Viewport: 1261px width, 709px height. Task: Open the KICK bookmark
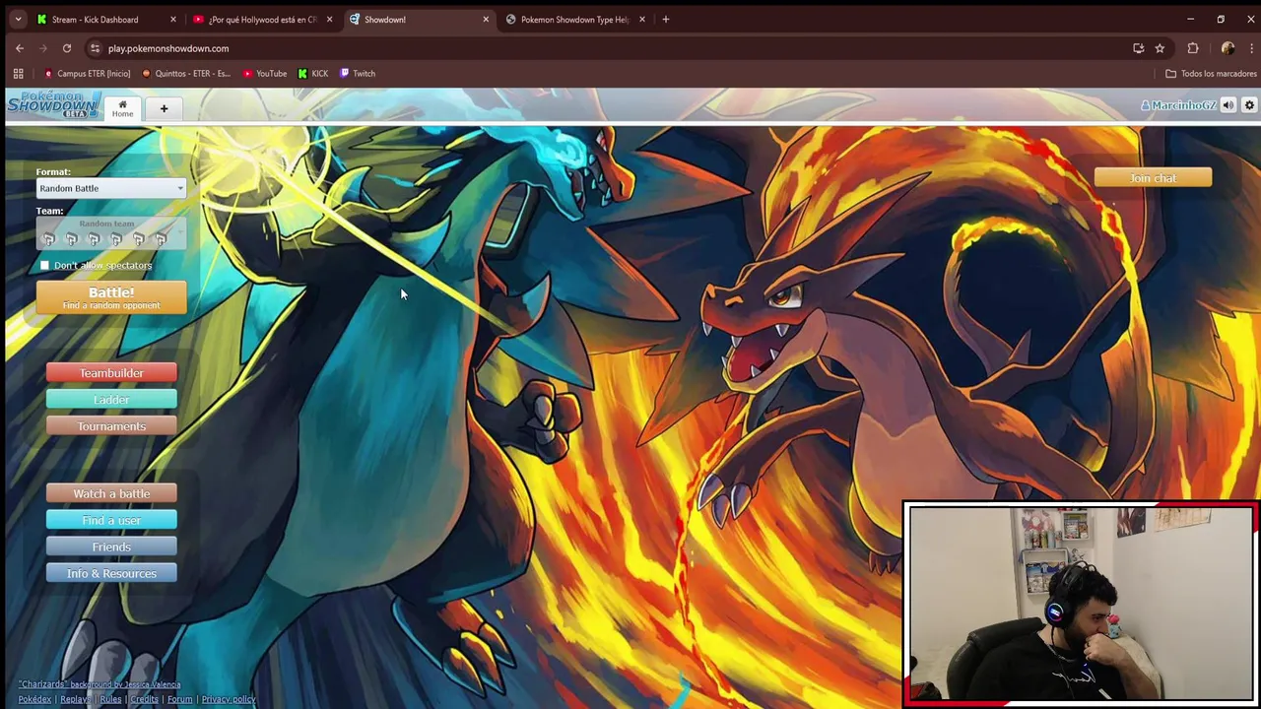tap(312, 73)
